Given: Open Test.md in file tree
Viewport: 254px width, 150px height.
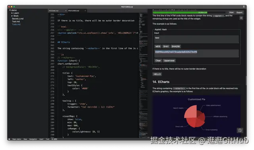Looking at the screenshot, I should 16,21.
